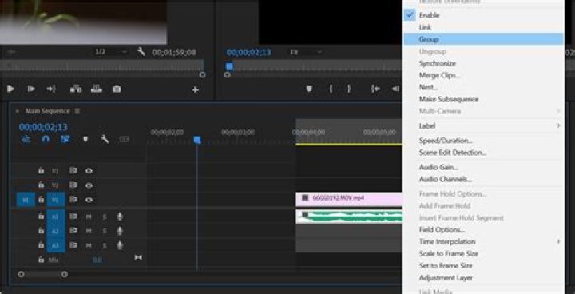Click timeline zoom scrollbar right handle

(x=65, y=274)
